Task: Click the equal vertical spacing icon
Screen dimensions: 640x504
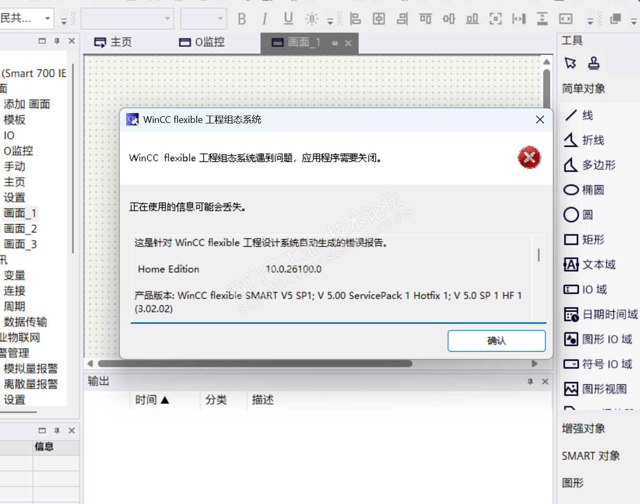Action: coord(542,19)
